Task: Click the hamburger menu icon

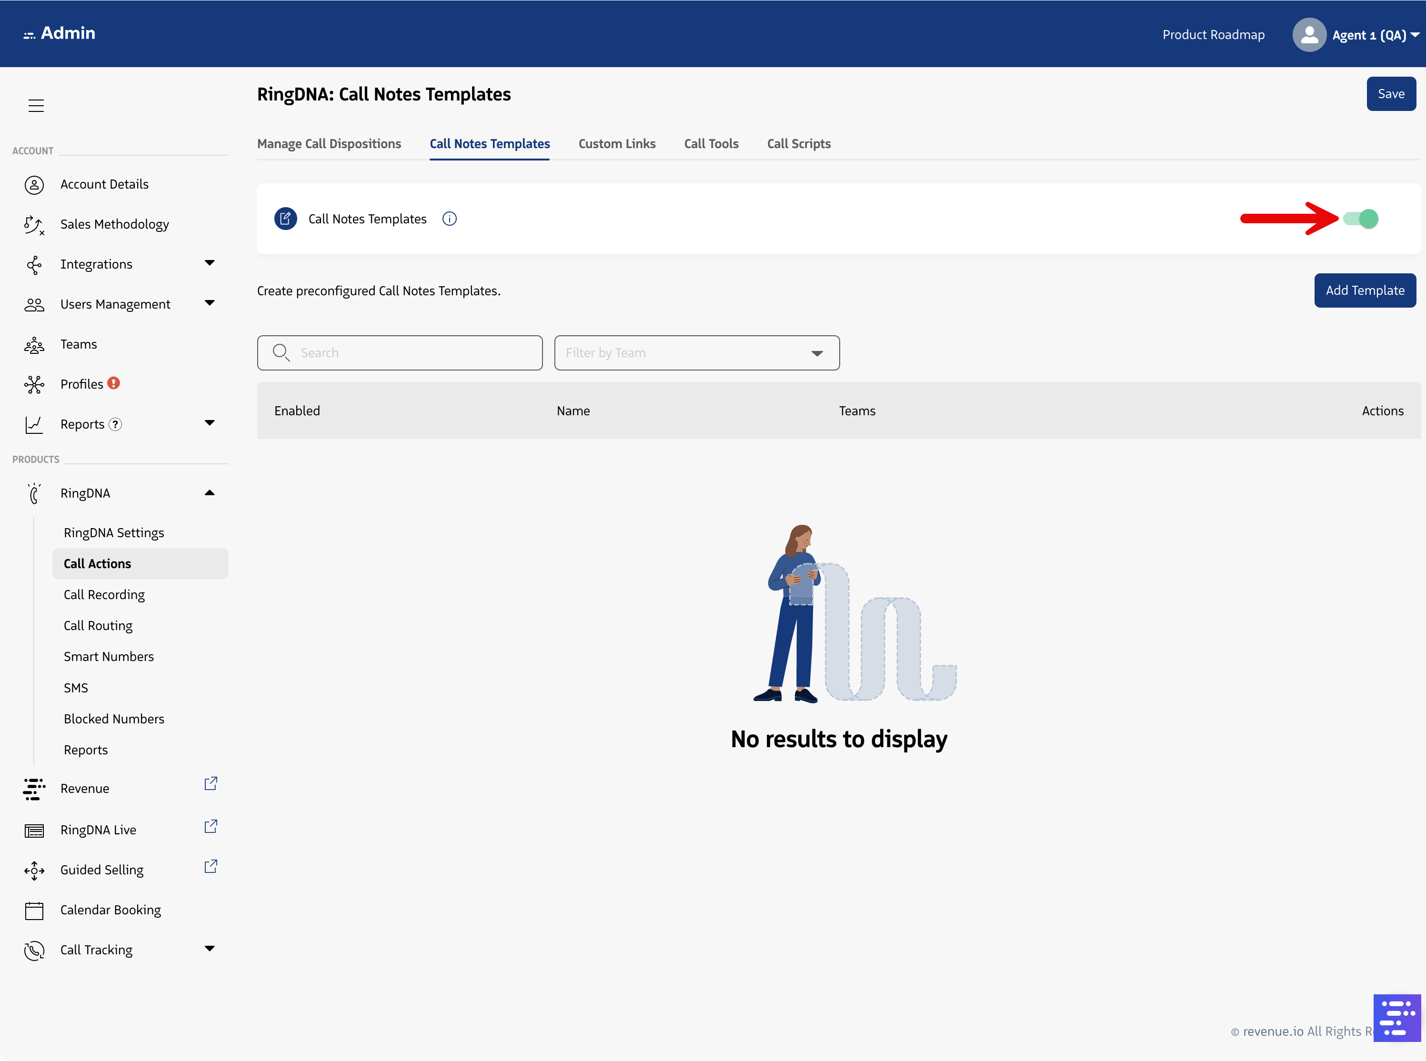Action: tap(36, 106)
